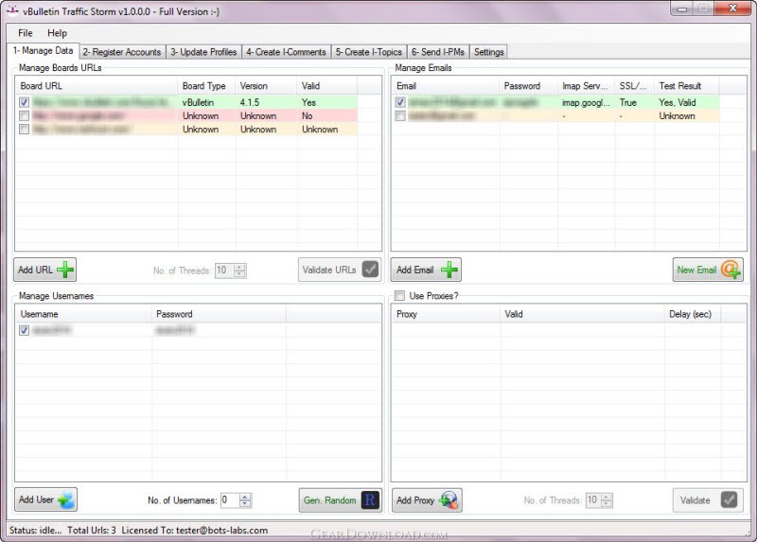Check the email row with Unknown test result
The height and width of the screenshot is (542, 757).
(x=400, y=115)
